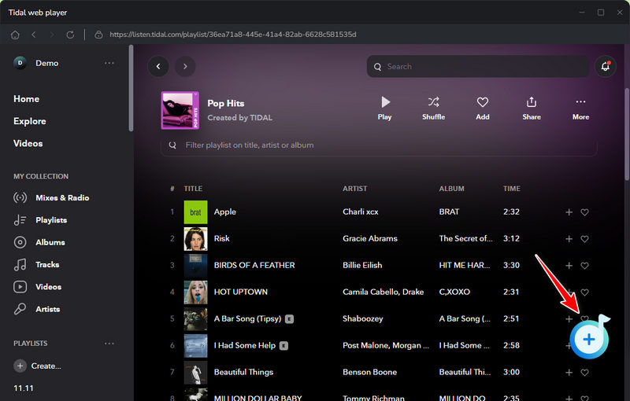Click the plus icon on the Apple row
Screen dimensions: 630x401
coord(569,212)
